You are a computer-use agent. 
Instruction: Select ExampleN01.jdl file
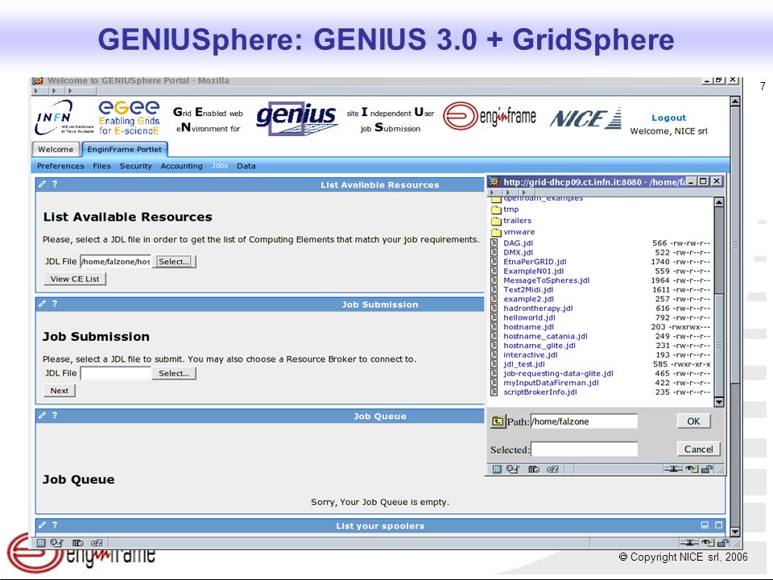click(x=533, y=271)
